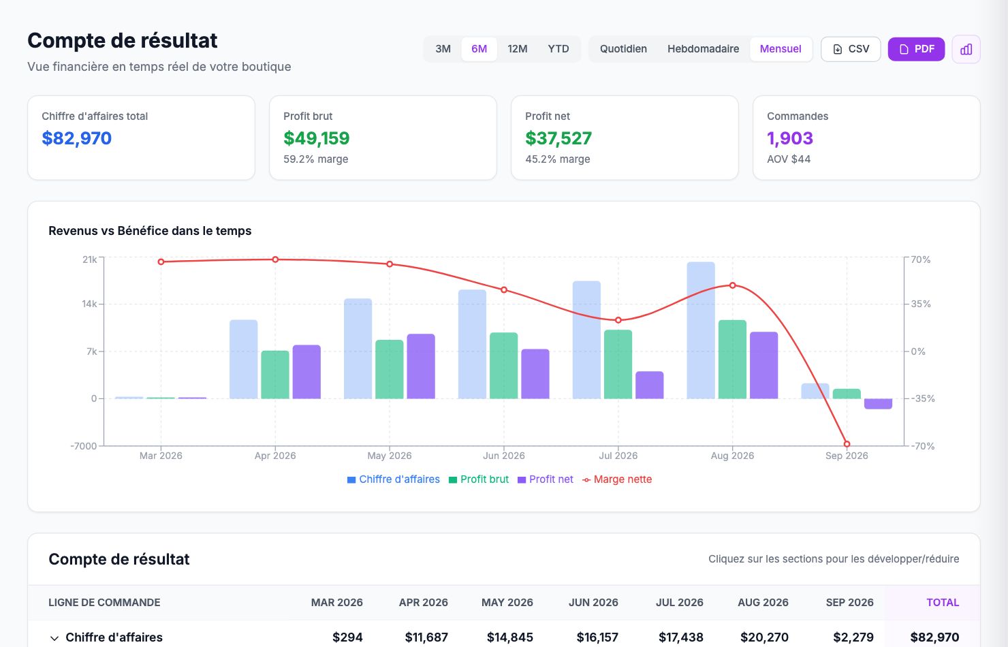Viewport: 1008px width, 647px height.
Task: Choose Hebdomadaire granularity
Action: pyautogui.click(x=703, y=49)
